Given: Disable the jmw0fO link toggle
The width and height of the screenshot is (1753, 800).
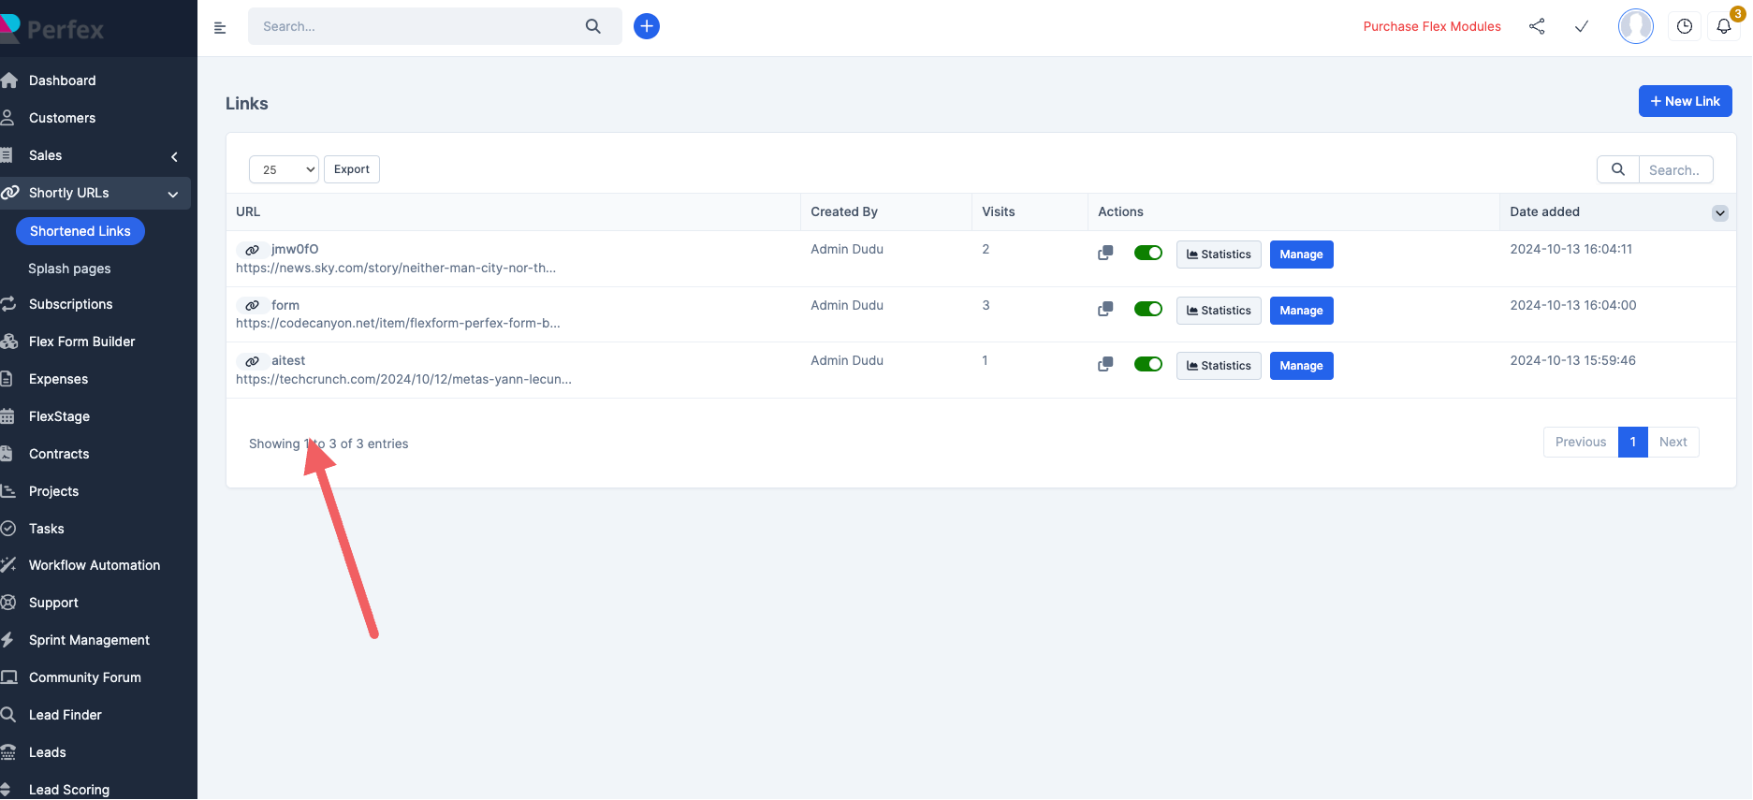Looking at the screenshot, I should click(1147, 253).
